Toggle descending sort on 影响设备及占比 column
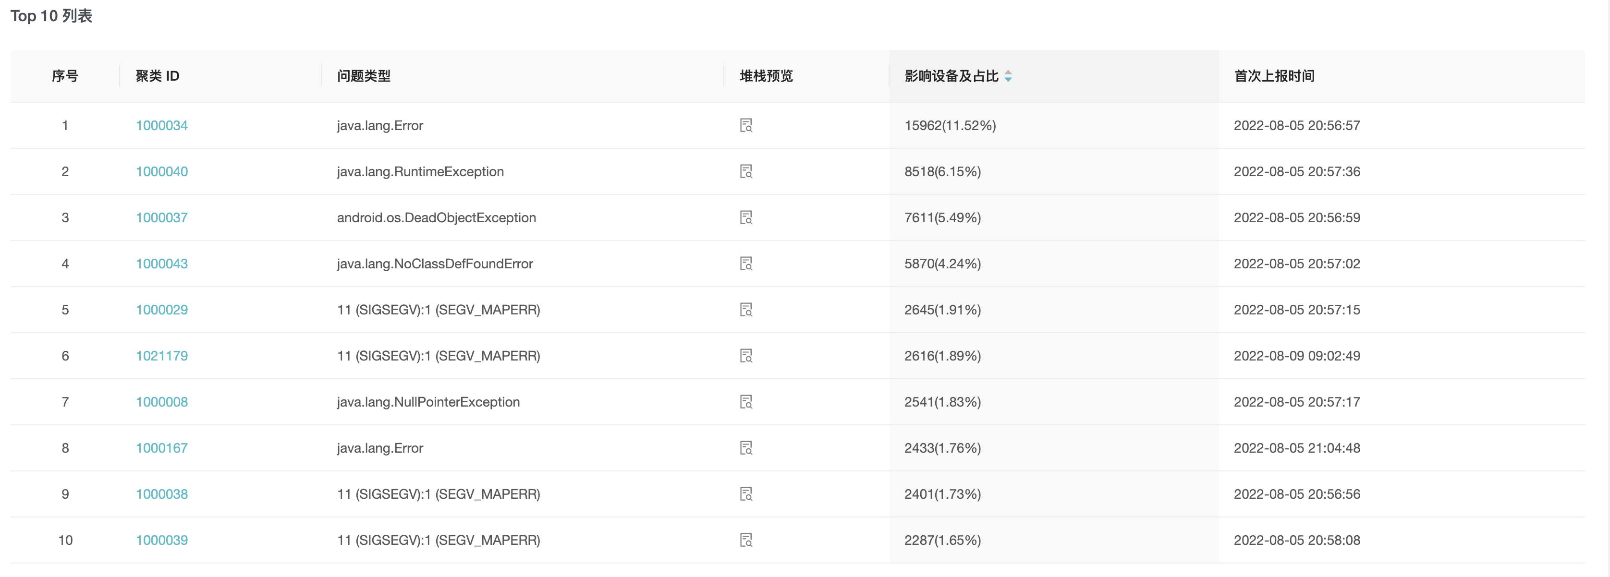Screen dimensions: 1610x577 pyautogui.click(x=1008, y=79)
